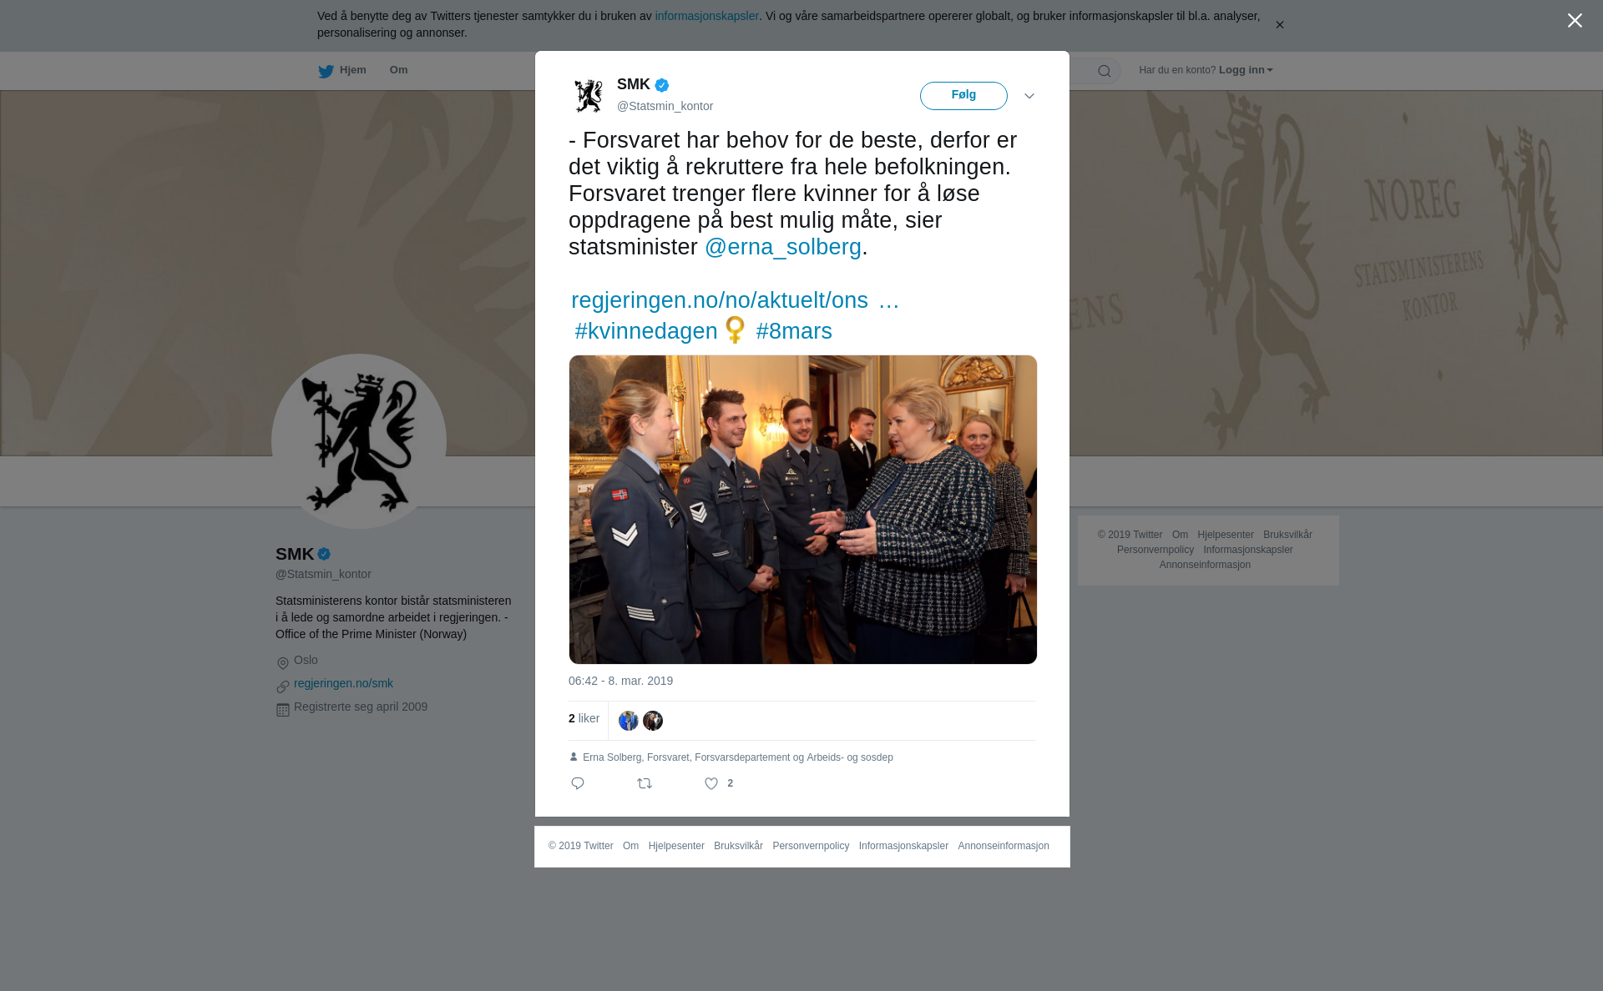Open the @erna_solberg mention link
The image size is (1603, 991).
[x=782, y=247]
